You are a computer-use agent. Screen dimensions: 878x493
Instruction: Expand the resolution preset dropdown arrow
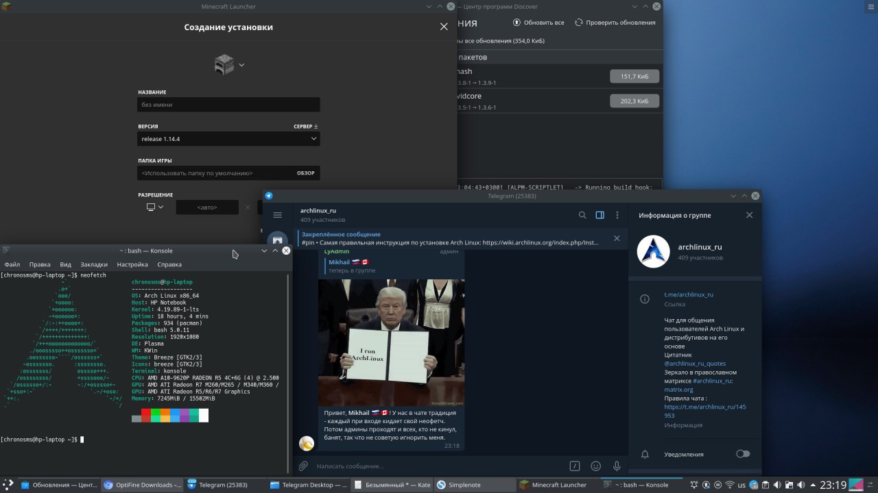(x=161, y=207)
